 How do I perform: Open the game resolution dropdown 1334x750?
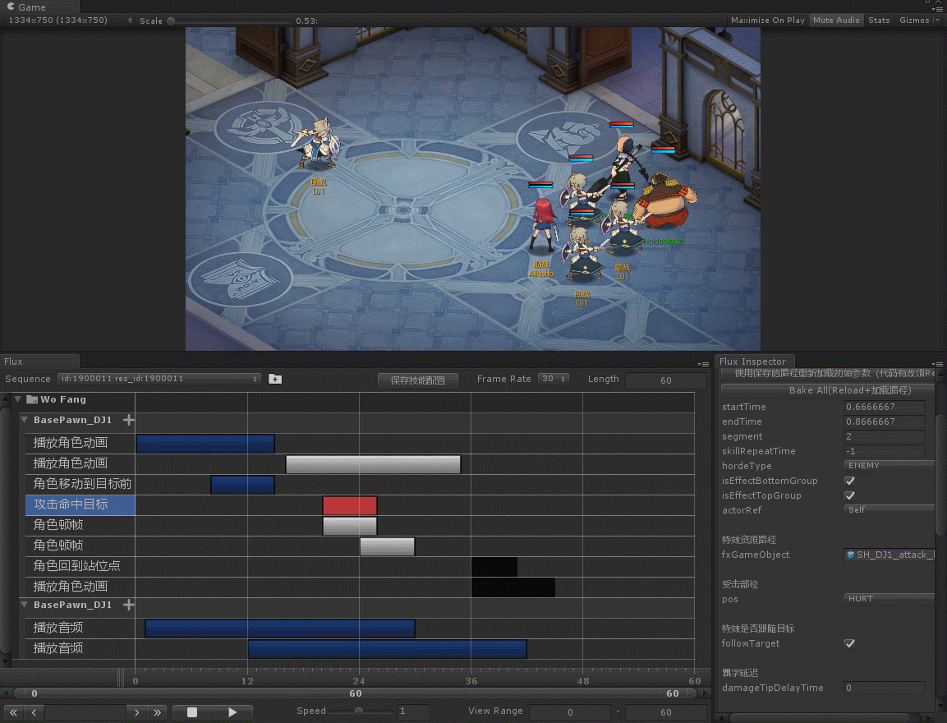pos(69,20)
